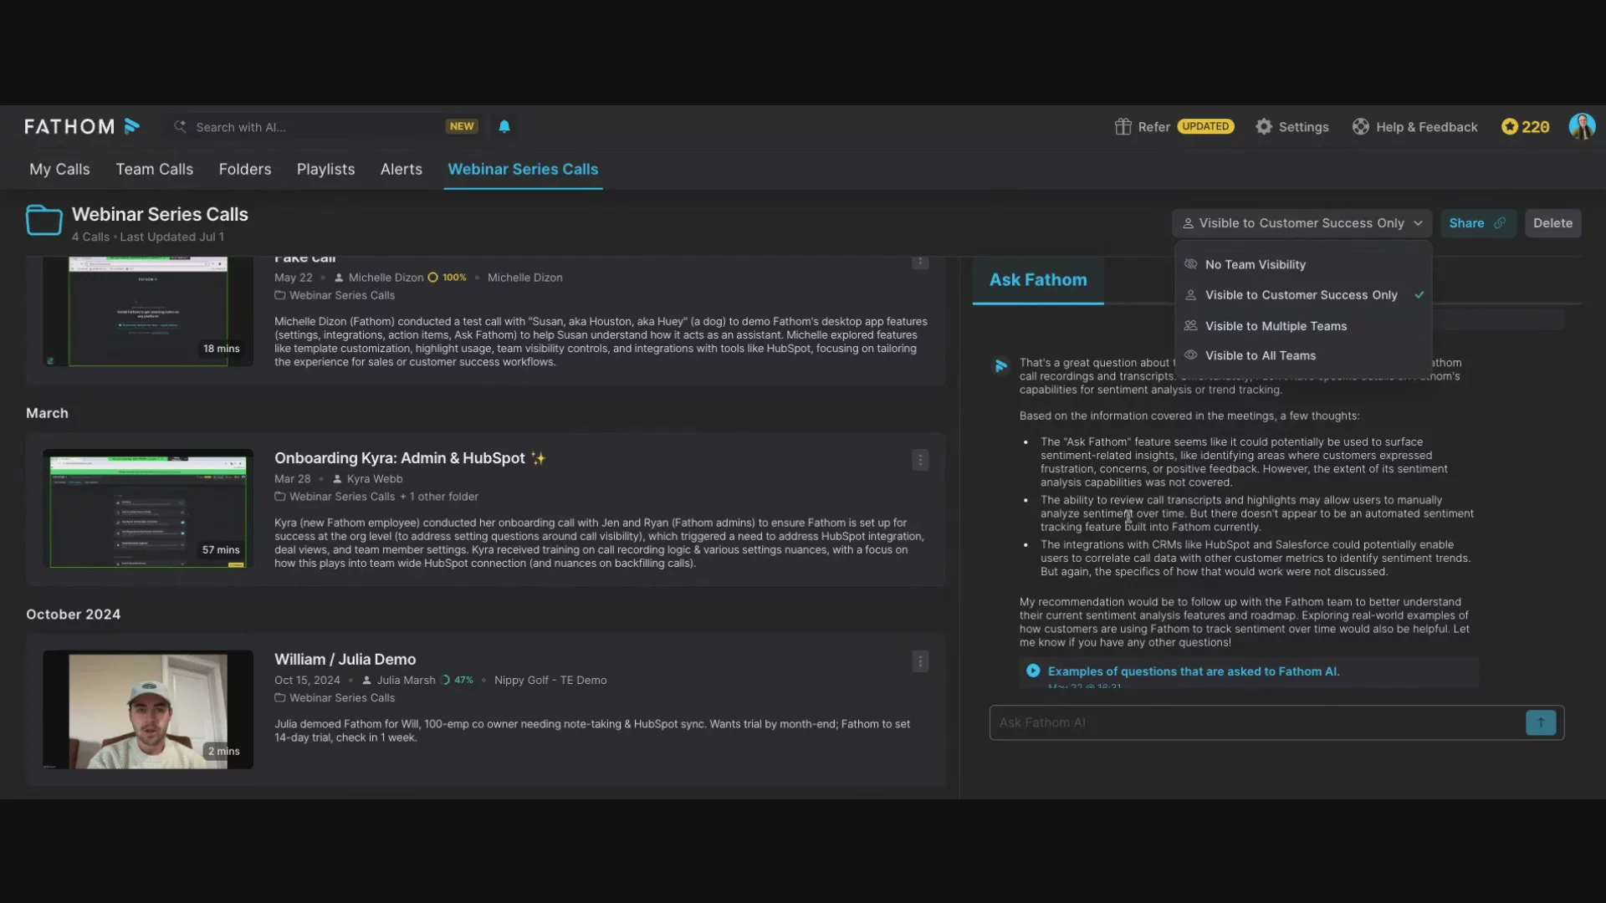
Task: Click '+ 1 other folder' on Onboarding Kyra
Action: click(x=439, y=497)
